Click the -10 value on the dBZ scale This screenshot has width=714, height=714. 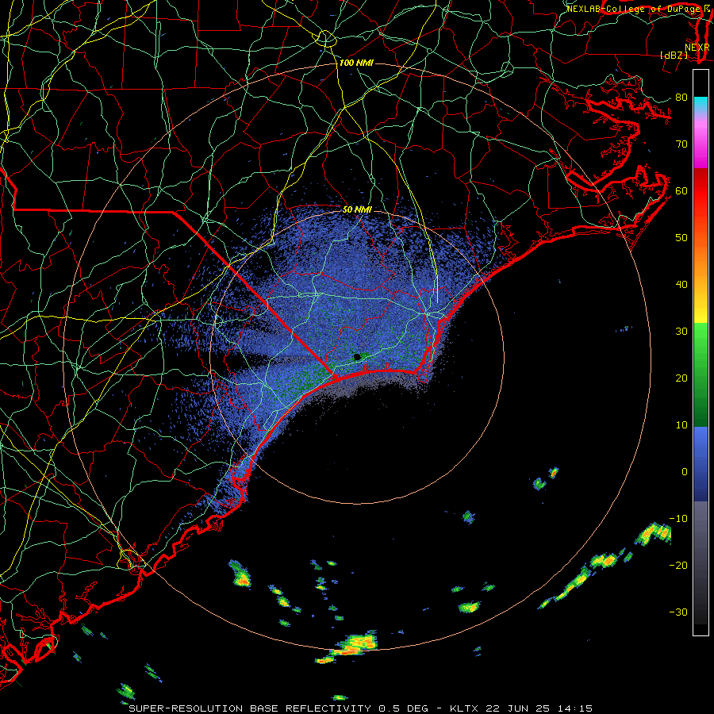coord(678,519)
